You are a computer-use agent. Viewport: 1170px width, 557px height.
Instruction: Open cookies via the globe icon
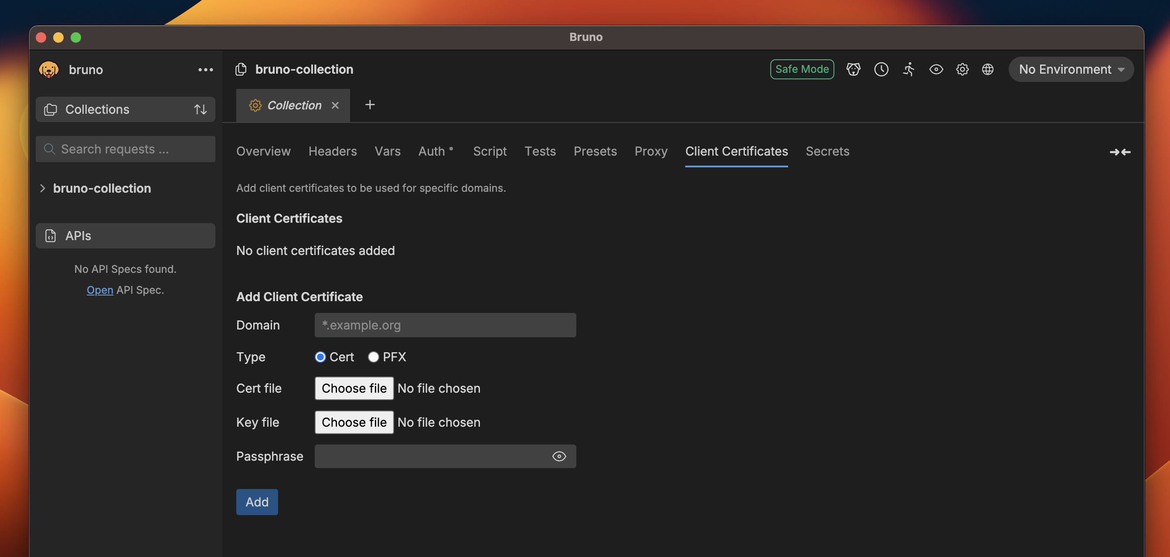pyautogui.click(x=988, y=69)
